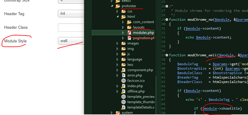
Task: Select index.php in the file tree
Action: point(135,86)
